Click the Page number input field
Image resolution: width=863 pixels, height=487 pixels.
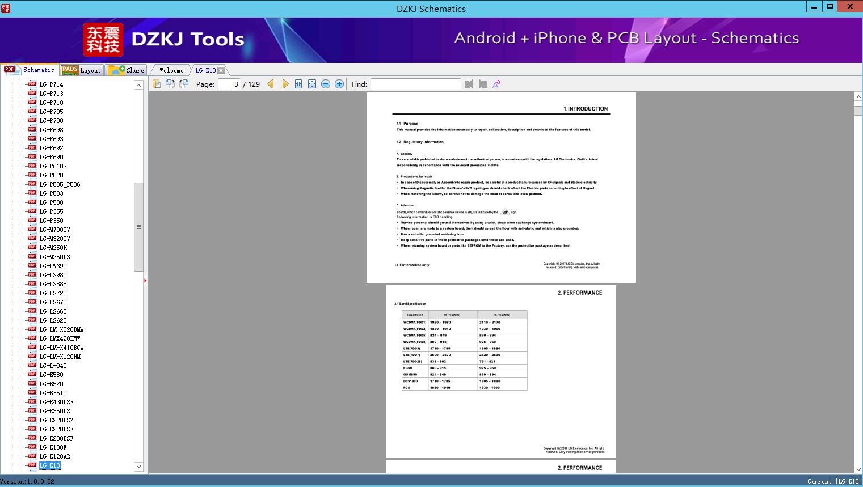tap(229, 84)
